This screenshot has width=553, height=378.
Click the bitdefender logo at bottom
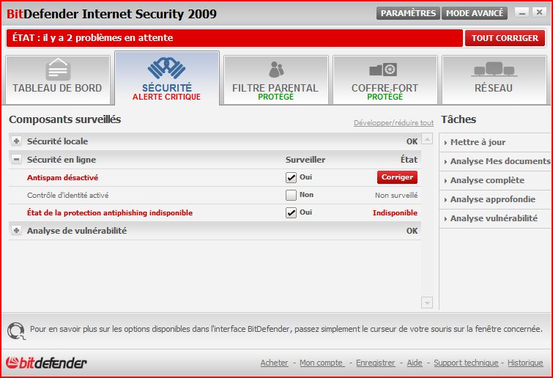(46, 363)
